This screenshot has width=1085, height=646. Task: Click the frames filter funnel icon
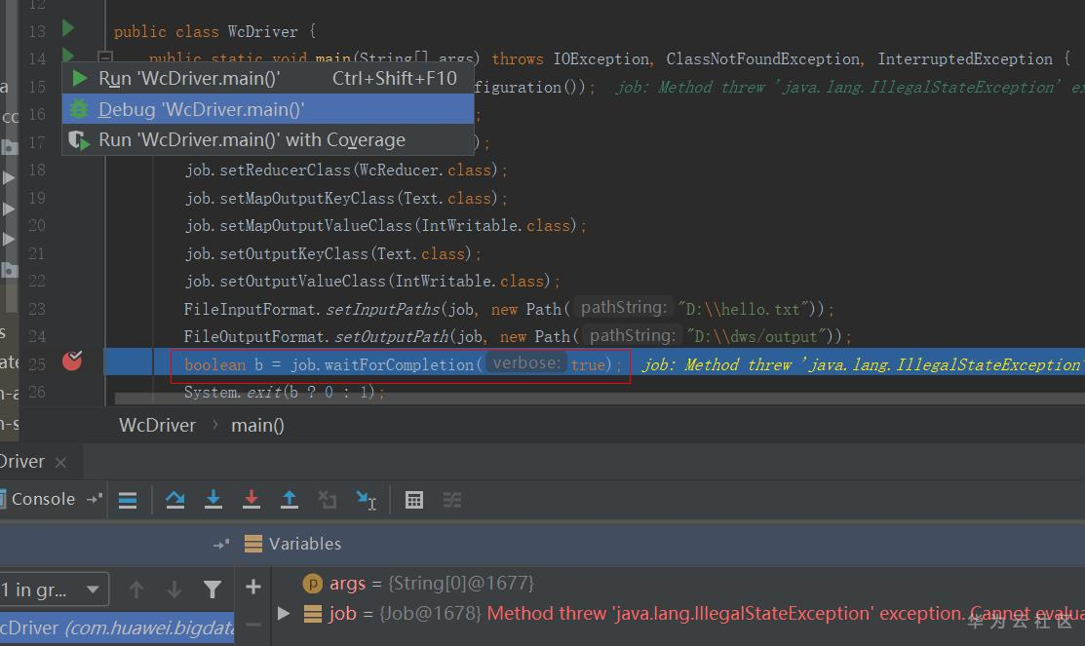click(213, 589)
